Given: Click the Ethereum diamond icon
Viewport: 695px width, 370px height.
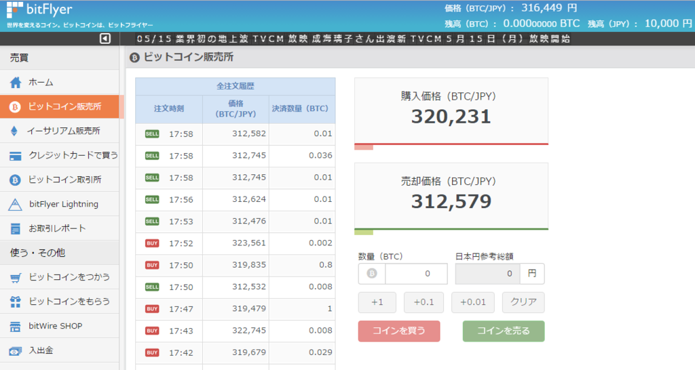Looking at the screenshot, I should coord(14,131).
